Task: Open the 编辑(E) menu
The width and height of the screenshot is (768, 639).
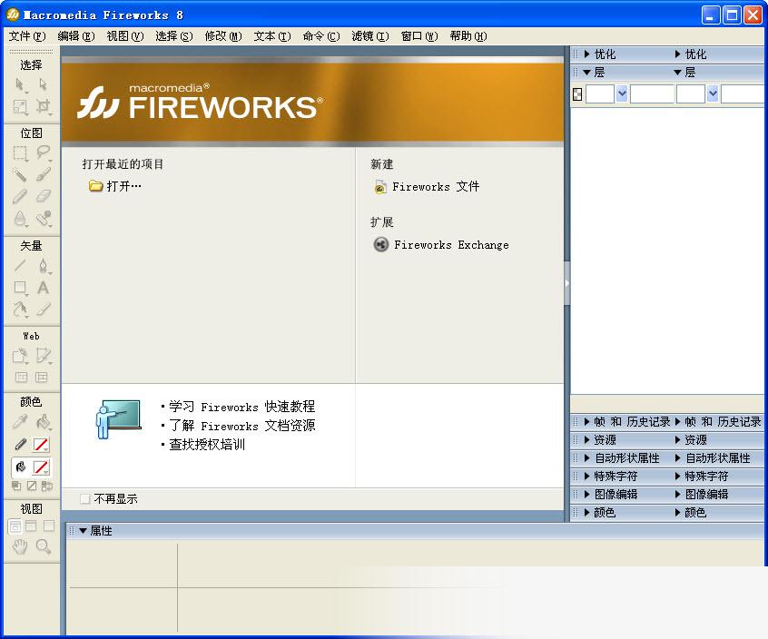Action: pos(76,36)
